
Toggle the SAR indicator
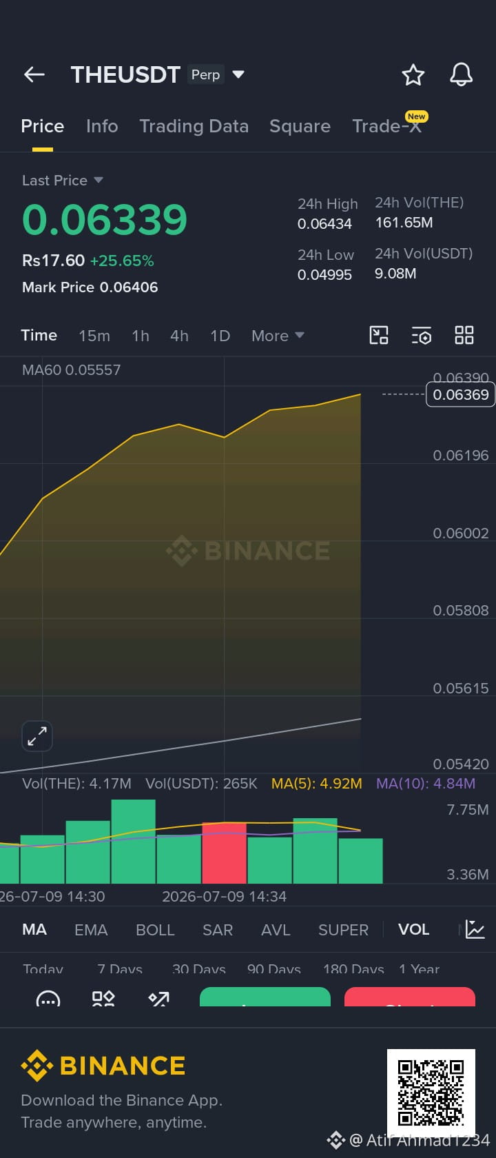click(218, 930)
